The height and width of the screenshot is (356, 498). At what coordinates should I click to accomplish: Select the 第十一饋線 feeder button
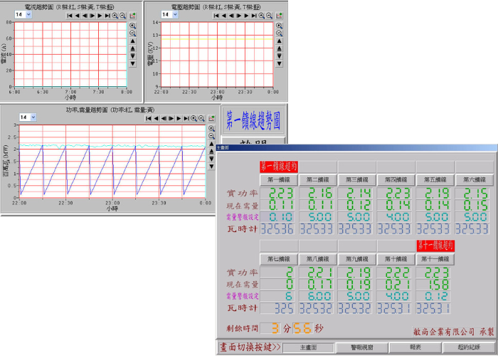pyautogui.click(x=435, y=259)
